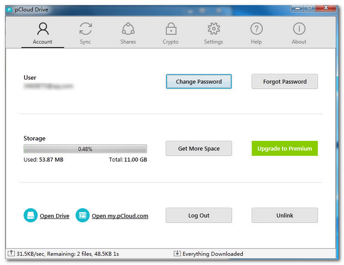
Task: Click the Storage heading
Action: point(34,138)
